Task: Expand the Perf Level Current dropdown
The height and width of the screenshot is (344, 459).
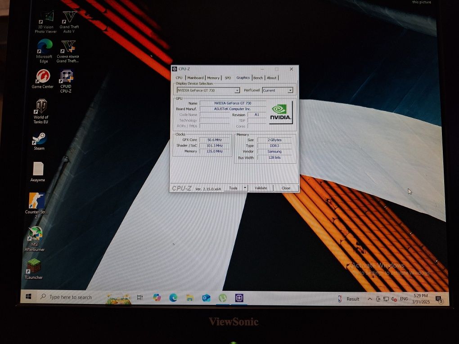Action: pos(290,90)
